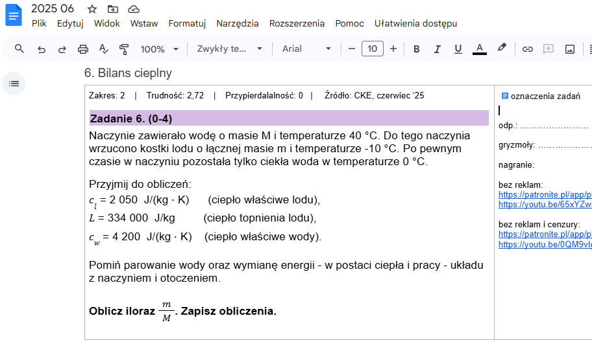Open the Wstaw menu
592x351 pixels.
pyautogui.click(x=143, y=23)
